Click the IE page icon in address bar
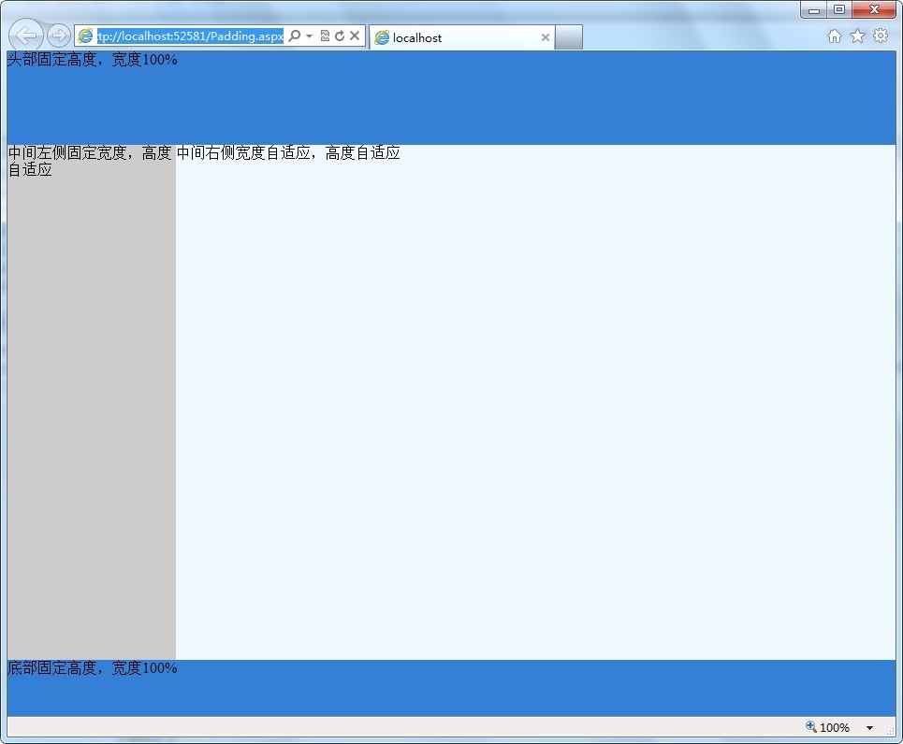Screen dimensions: 903x744 (85, 36)
